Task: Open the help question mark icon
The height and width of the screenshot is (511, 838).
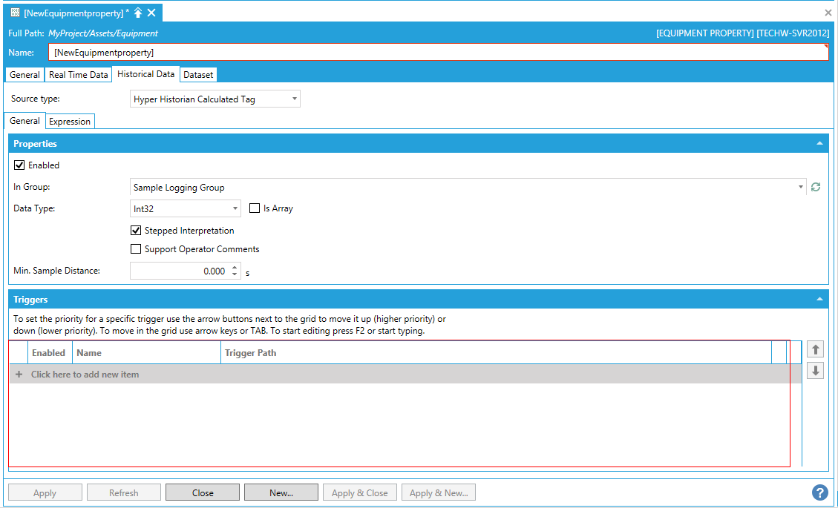Action: 819,492
